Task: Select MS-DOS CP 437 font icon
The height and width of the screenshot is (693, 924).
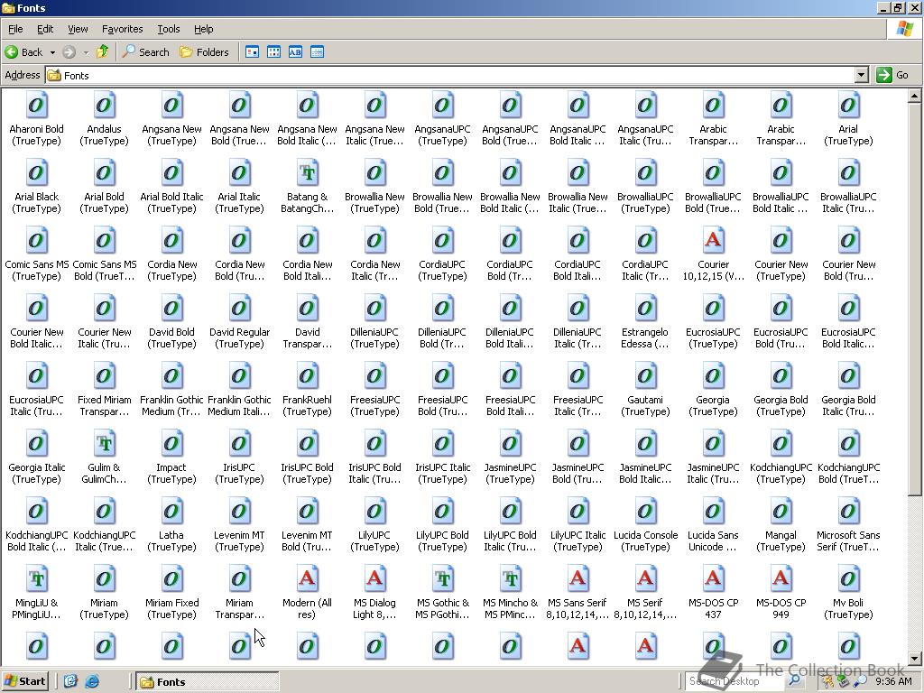Action: click(x=713, y=580)
